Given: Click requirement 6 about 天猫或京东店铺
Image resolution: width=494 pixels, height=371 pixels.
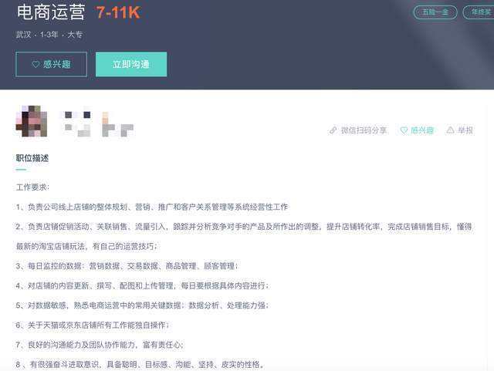Looking at the screenshot, I should click(93, 325).
